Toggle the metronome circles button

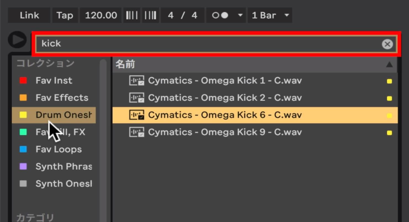click(220, 15)
